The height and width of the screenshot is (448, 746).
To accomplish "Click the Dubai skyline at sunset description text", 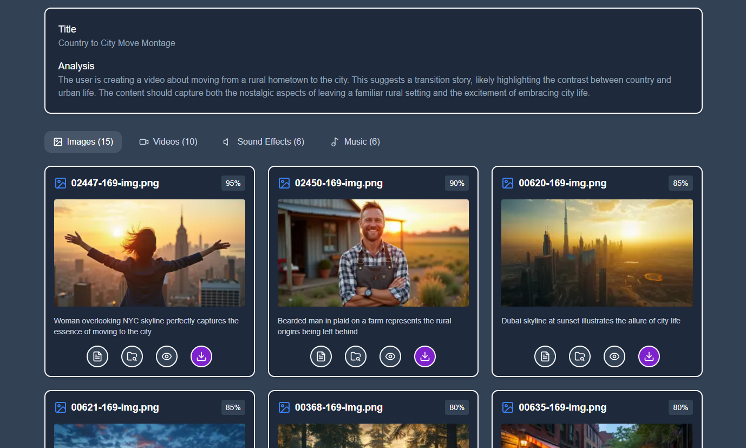I will coord(591,321).
